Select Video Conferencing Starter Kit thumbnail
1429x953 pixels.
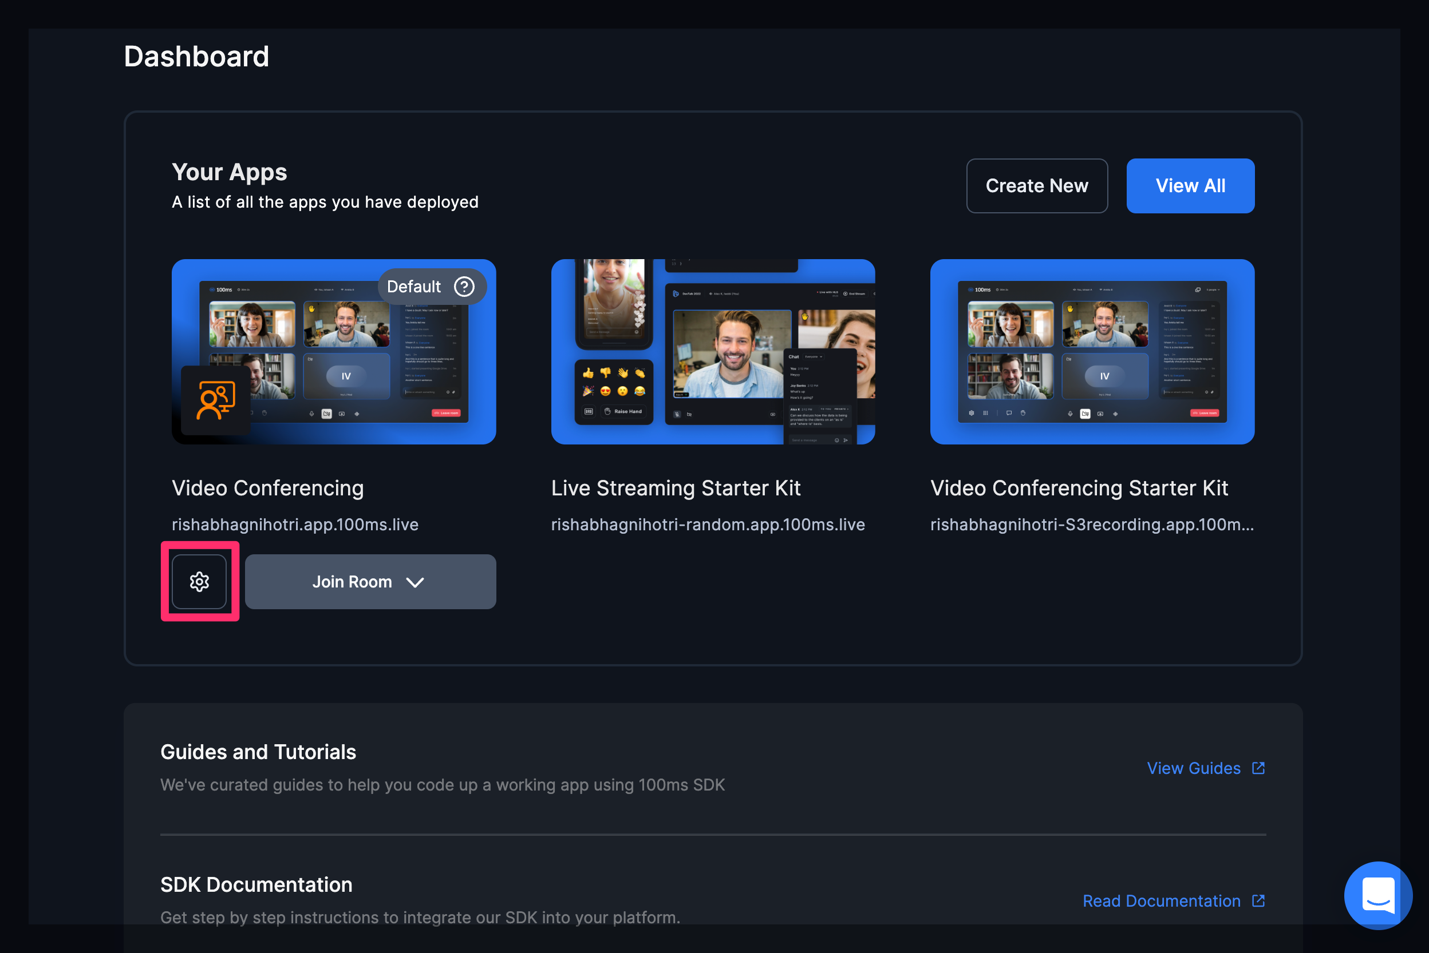(x=1092, y=352)
